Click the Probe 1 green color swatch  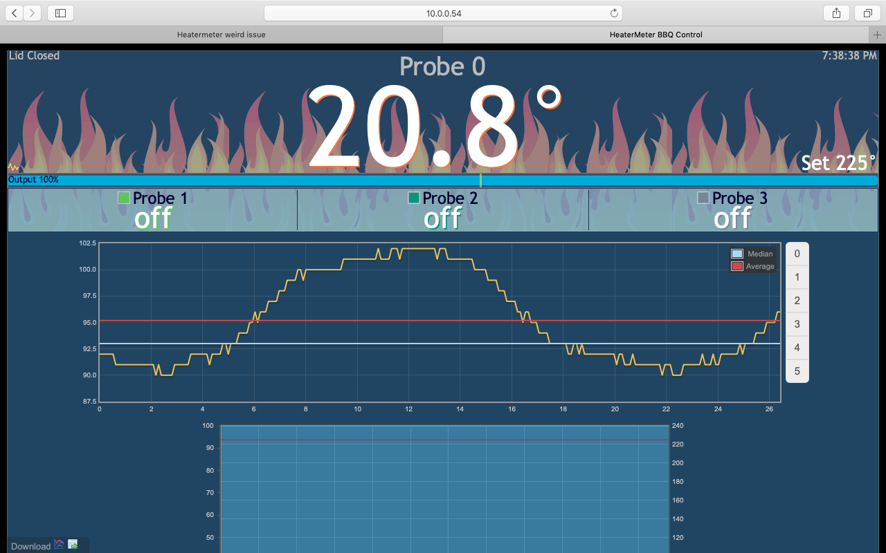point(124,198)
